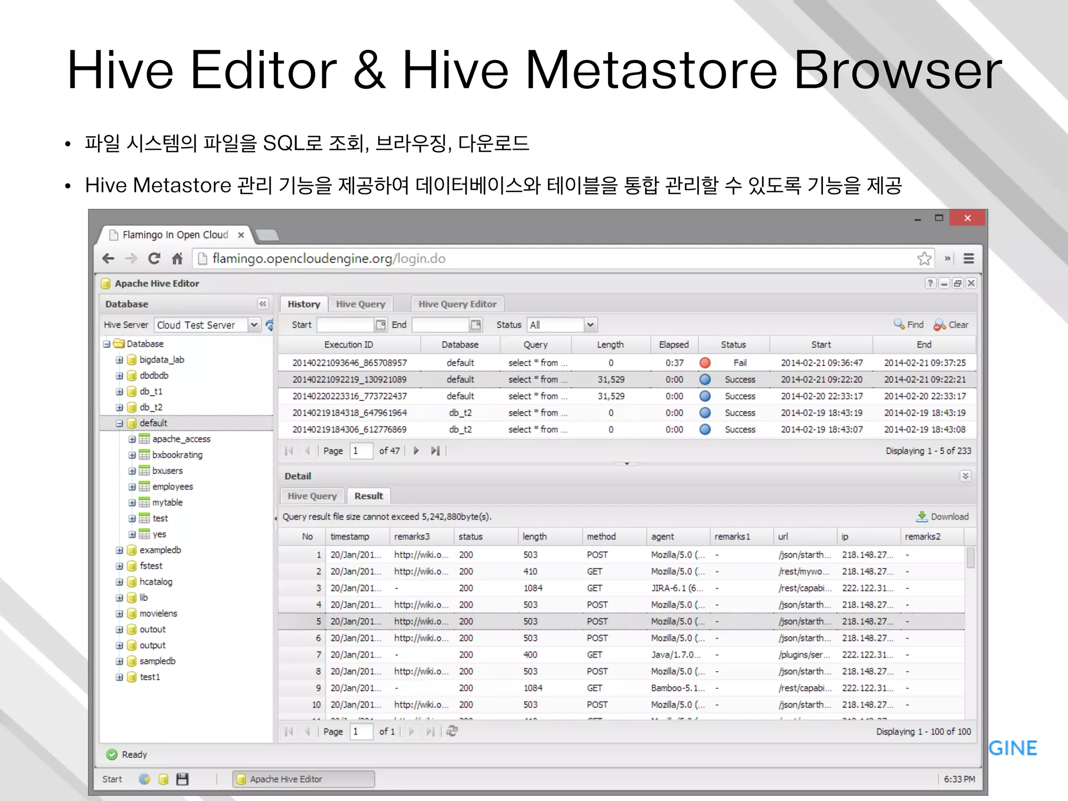Collapse the default database node
The width and height of the screenshot is (1068, 801).
click(x=119, y=423)
